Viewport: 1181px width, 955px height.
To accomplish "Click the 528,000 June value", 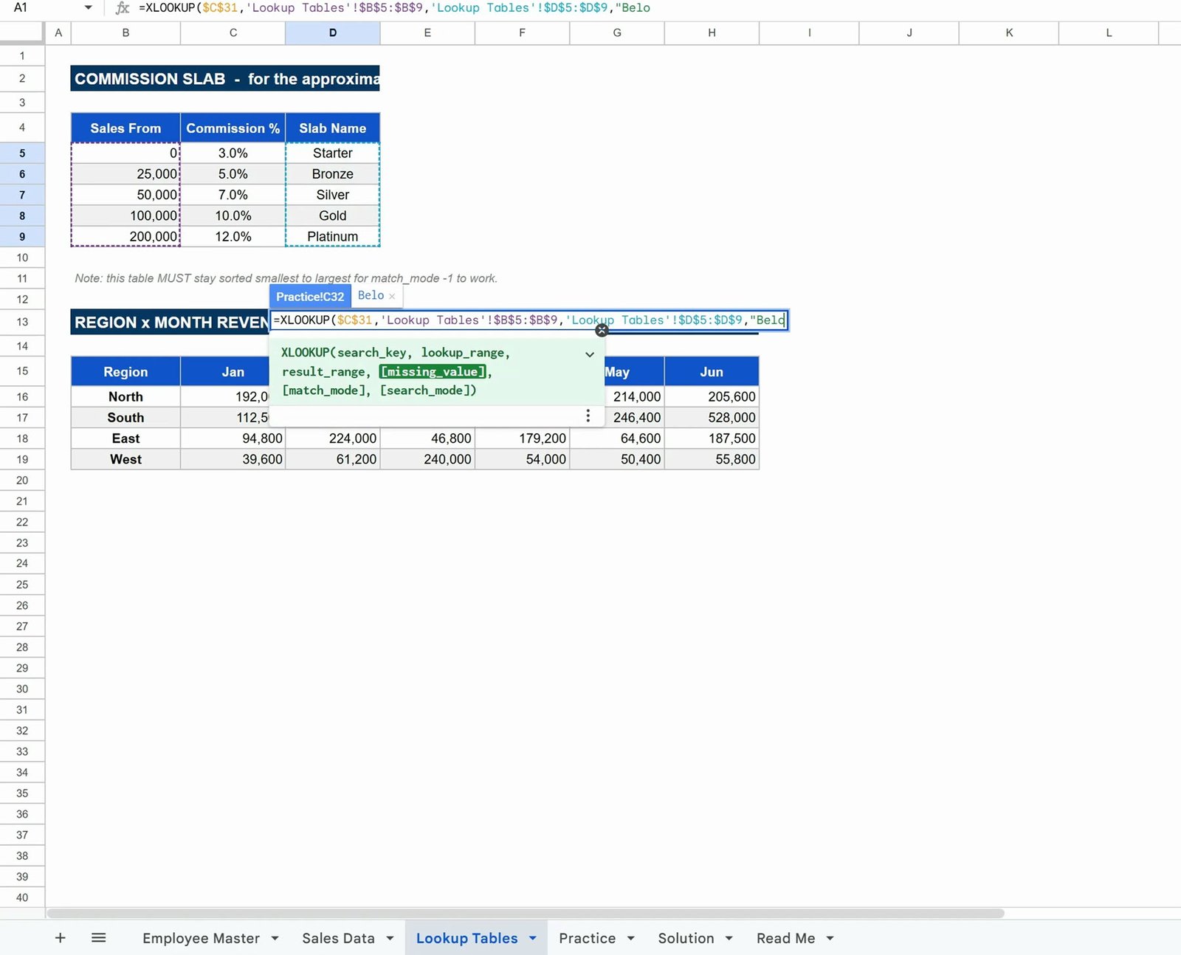I will (x=712, y=418).
